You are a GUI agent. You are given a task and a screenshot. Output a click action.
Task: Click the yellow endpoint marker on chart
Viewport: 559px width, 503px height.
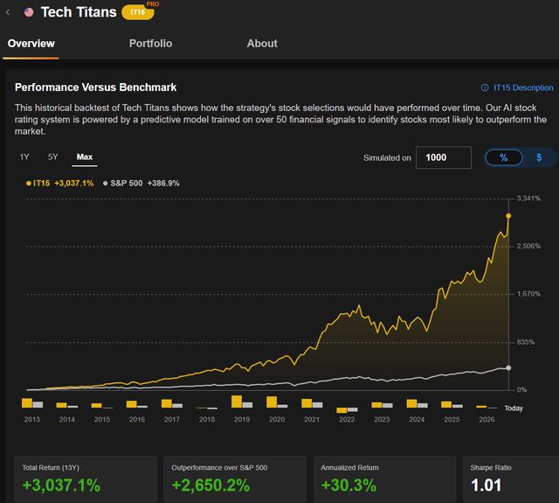point(508,215)
